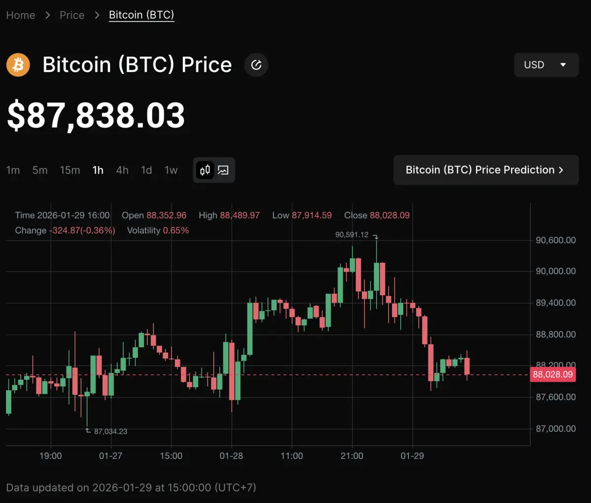Open the Home breadcrumb menu item
Screen dimensions: 591x503
20,15
